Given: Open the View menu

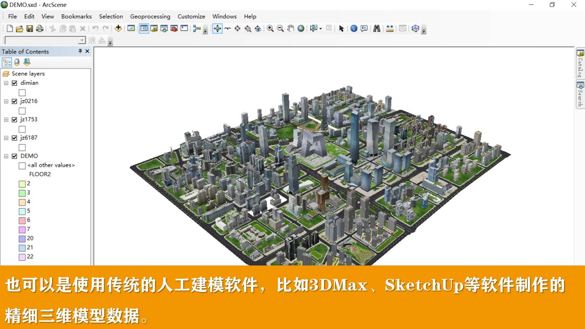Looking at the screenshot, I should point(48,16).
